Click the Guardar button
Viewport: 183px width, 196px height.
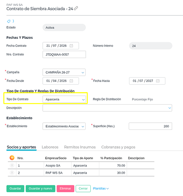pos(15,189)
